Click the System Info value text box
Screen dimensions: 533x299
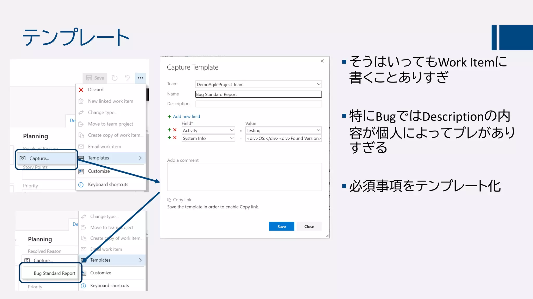click(283, 138)
